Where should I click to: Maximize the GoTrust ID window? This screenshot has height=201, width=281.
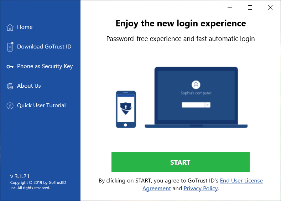click(x=250, y=7)
